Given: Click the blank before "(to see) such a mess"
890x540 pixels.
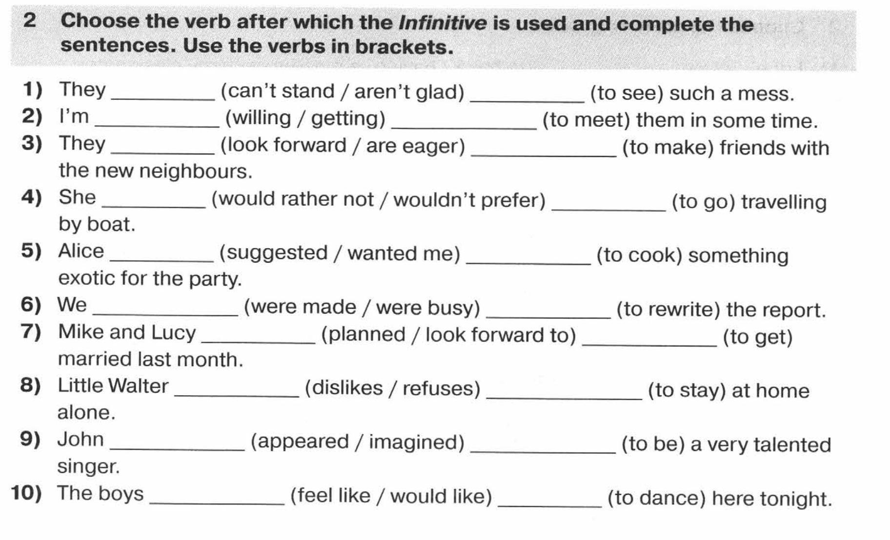Looking at the screenshot, I should [527, 96].
